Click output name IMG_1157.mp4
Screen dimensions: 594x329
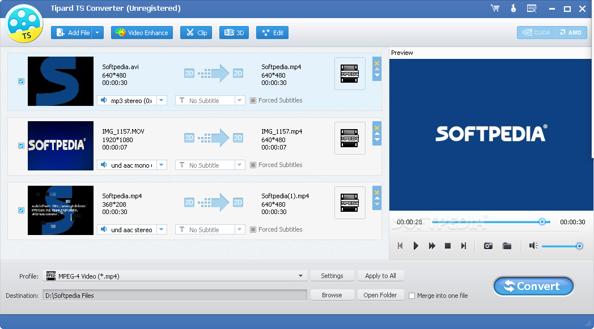pyautogui.click(x=282, y=131)
